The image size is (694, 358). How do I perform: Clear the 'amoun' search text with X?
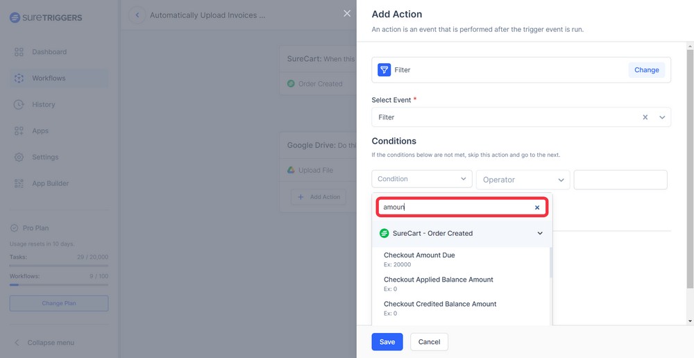(x=536, y=207)
